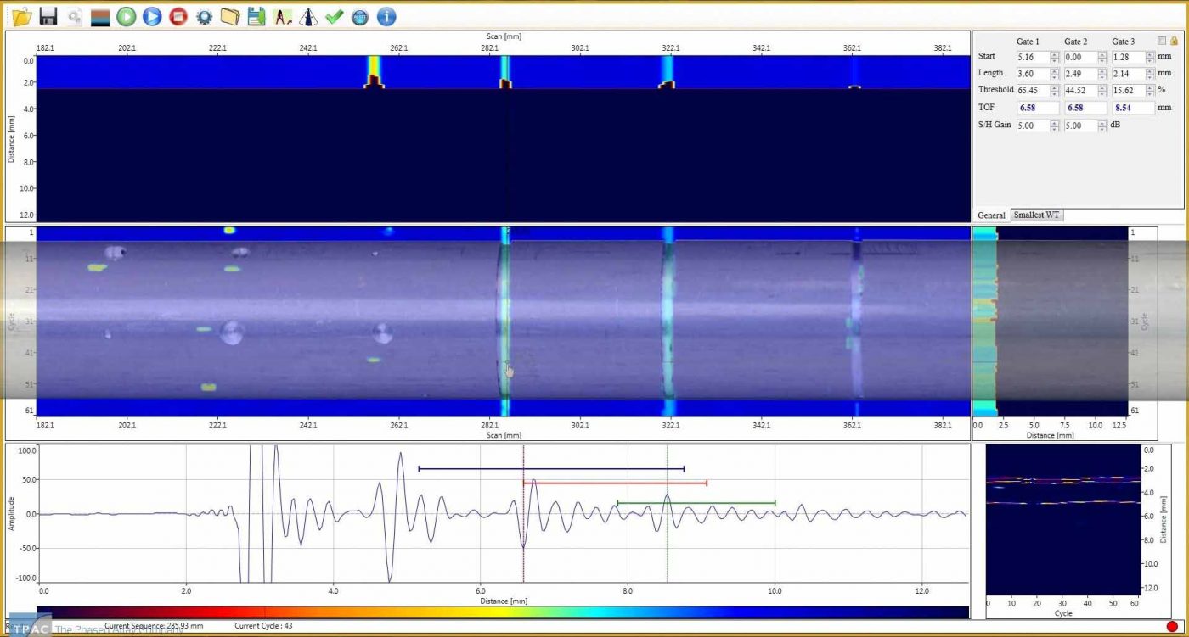The height and width of the screenshot is (637, 1189).
Task: Adjust Gate 3 Threshold spinner arrows
Action: tap(1150, 91)
